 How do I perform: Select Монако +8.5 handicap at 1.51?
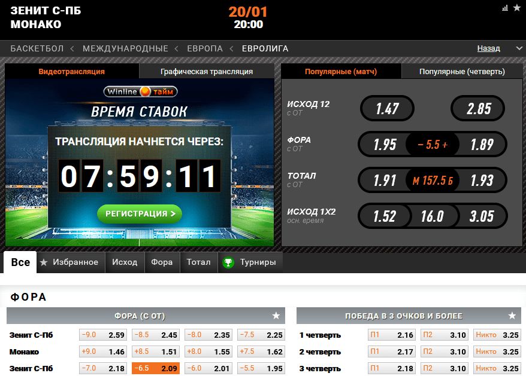pos(156,351)
